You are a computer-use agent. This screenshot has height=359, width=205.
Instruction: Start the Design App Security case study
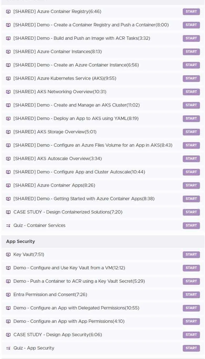[x=191, y=335]
